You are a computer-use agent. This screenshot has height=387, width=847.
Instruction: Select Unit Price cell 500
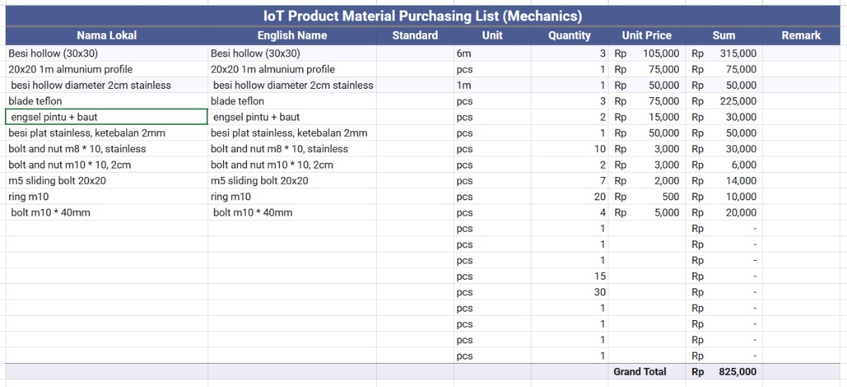pos(647,197)
